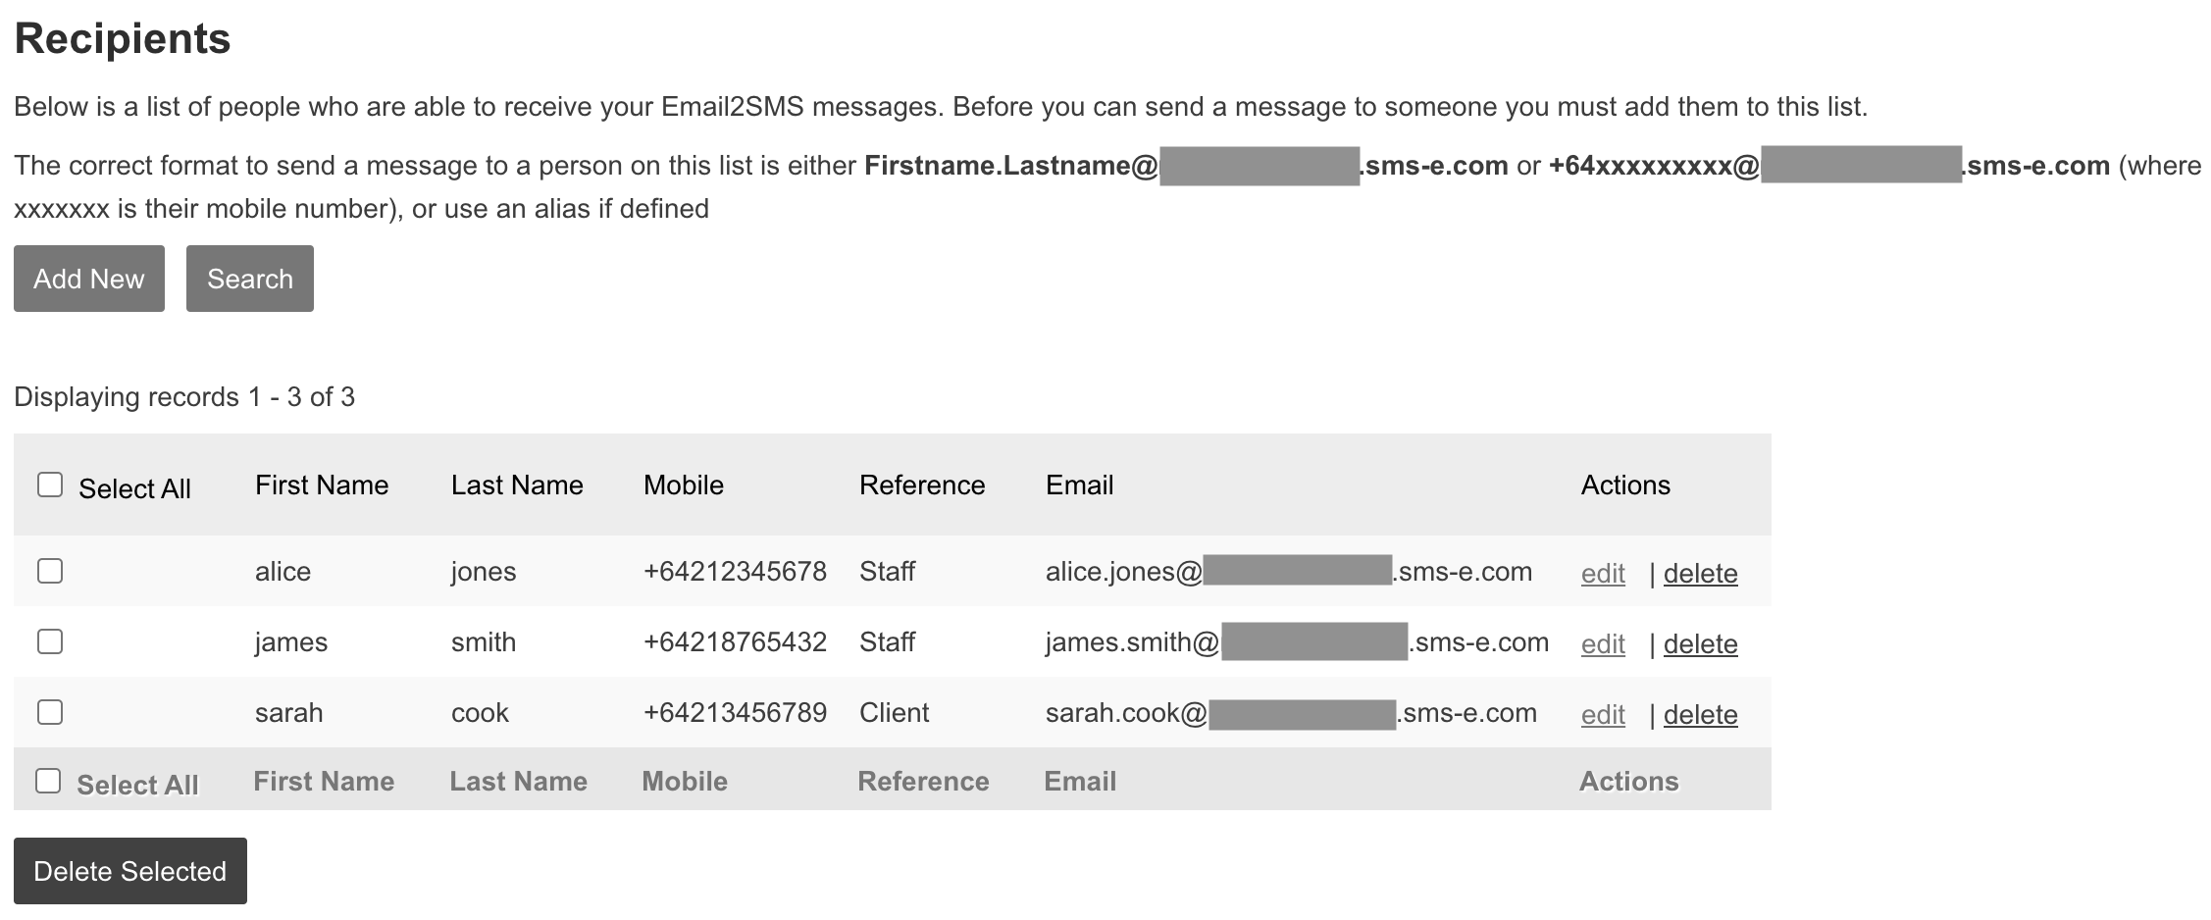Open the recipient Search button
Image resolution: width=2211 pixels, height=920 pixels.
(x=250, y=279)
